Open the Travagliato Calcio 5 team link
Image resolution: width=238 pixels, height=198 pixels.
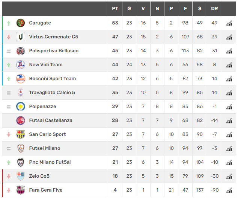pos(52,93)
